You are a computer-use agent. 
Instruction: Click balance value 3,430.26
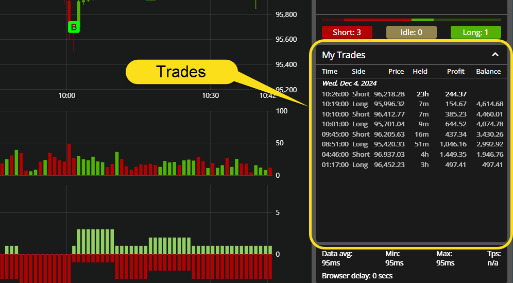click(490, 135)
